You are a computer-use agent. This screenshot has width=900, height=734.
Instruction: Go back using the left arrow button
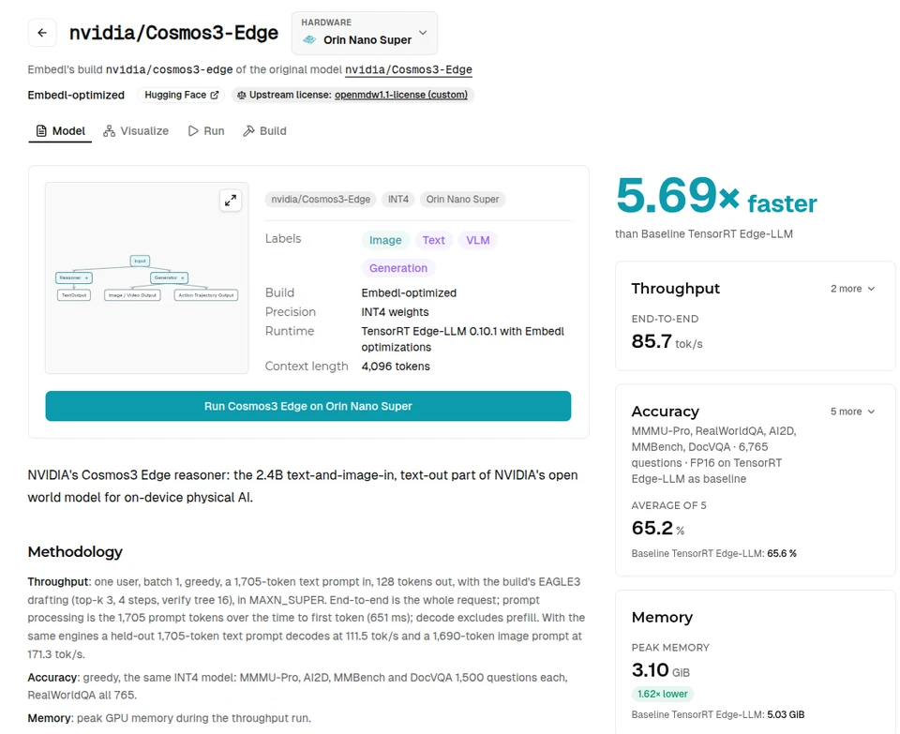coord(42,33)
